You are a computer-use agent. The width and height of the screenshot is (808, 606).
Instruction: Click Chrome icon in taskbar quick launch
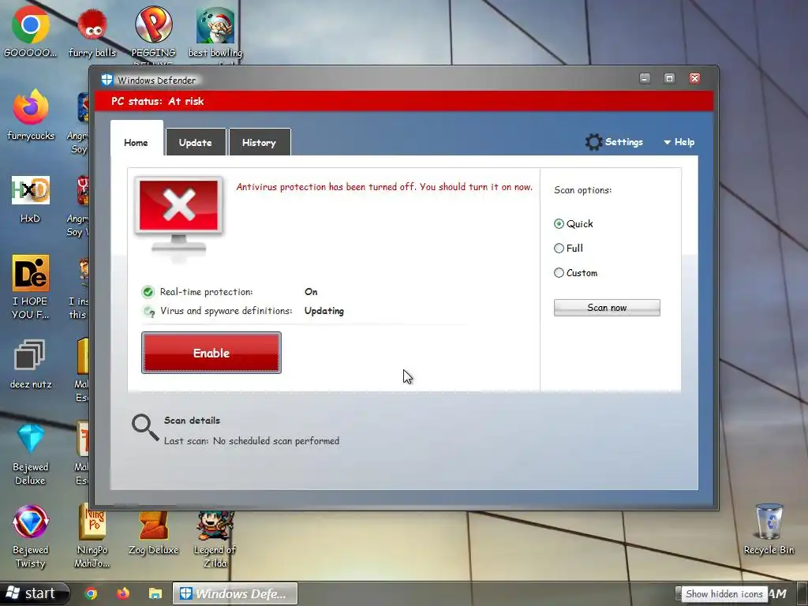pos(92,593)
